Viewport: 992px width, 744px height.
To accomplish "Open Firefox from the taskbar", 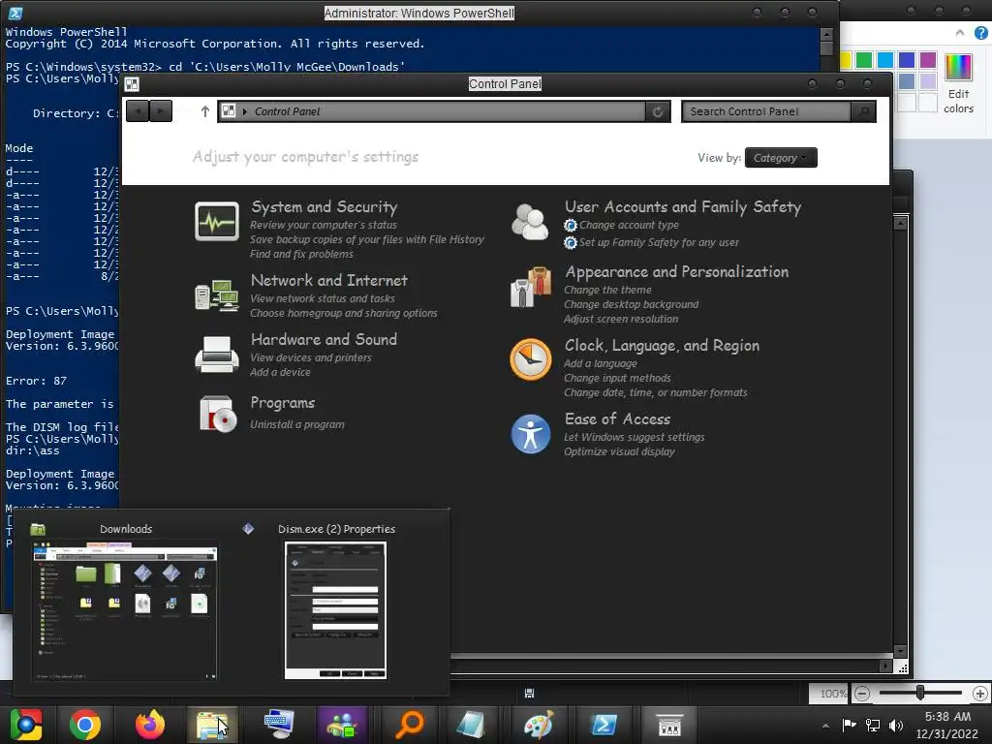I will click(150, 725).
